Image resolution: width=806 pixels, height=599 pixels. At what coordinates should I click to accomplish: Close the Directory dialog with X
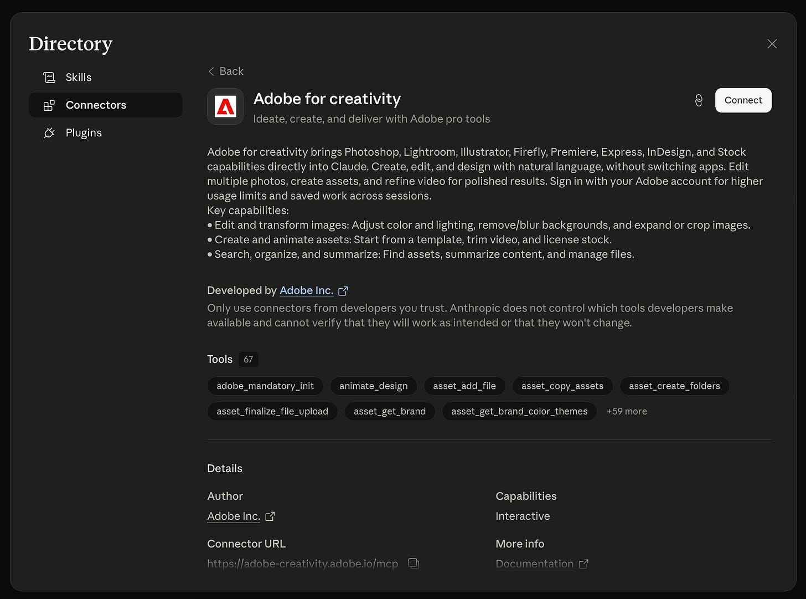(772, 44)
